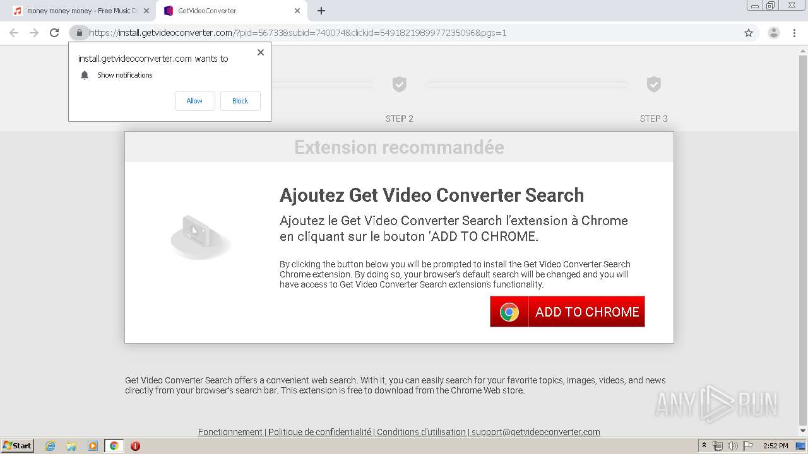Click the video converter illustration
Screen dimensions: 808x454
pos(199,236)
